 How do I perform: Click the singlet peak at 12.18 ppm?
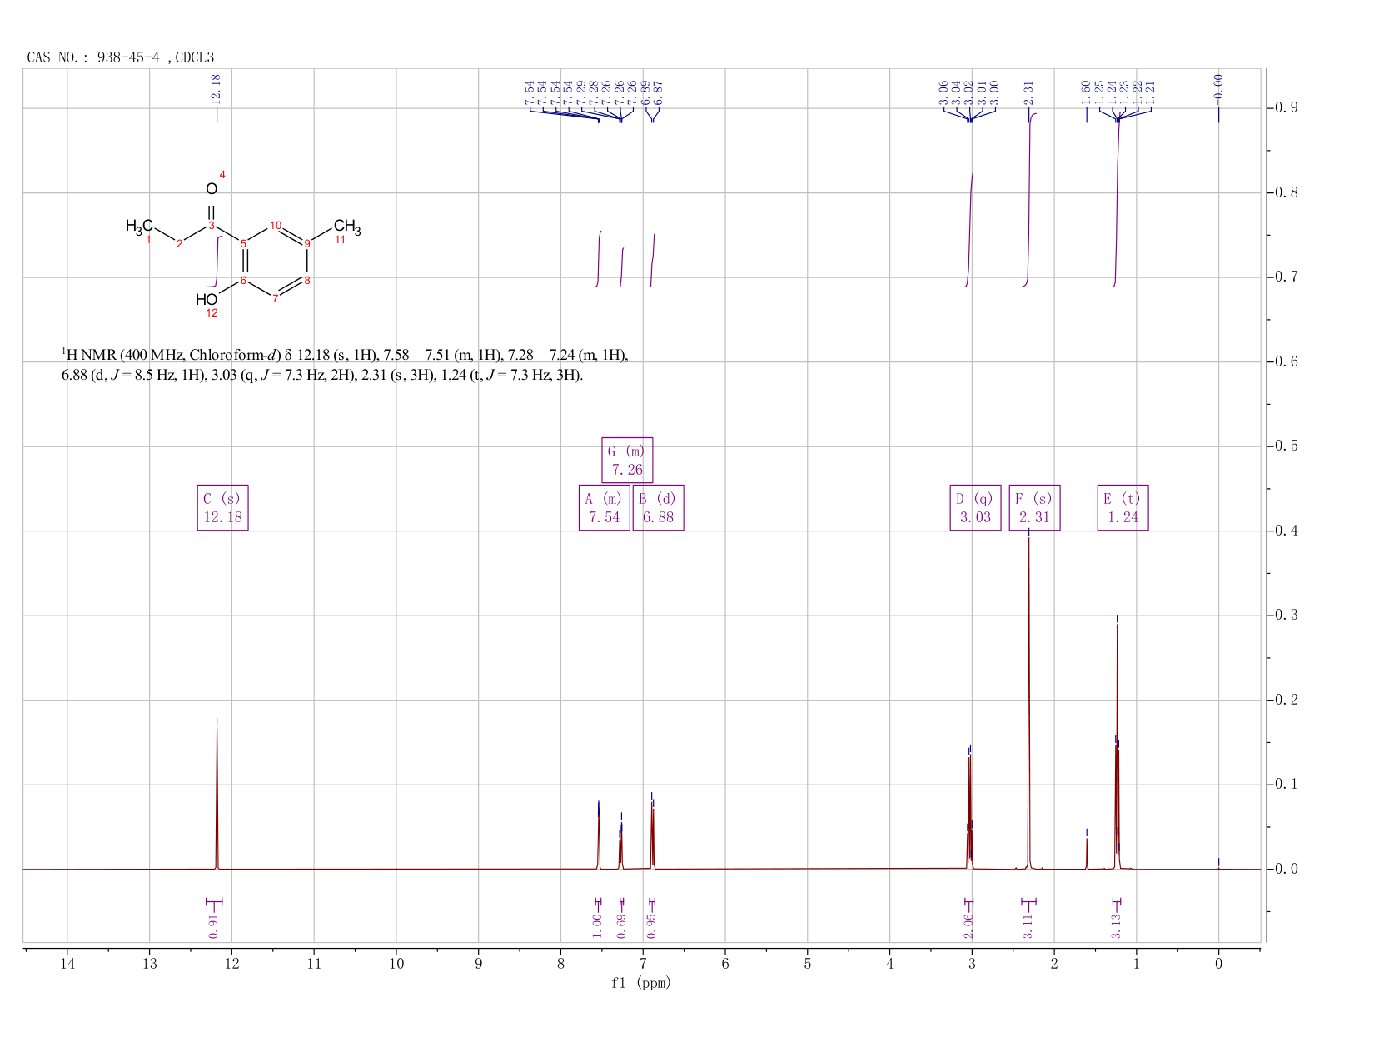coord(217,798)
